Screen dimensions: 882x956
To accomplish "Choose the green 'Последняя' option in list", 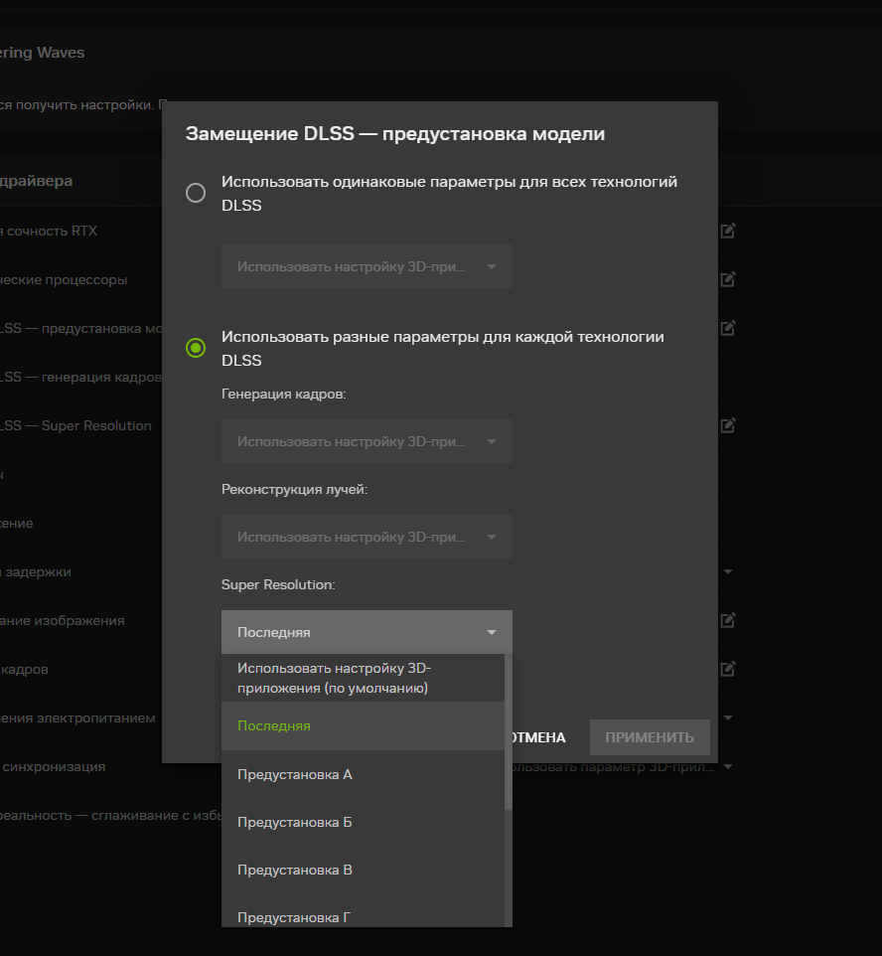I will pyautogui.click(x=363, y=725).
